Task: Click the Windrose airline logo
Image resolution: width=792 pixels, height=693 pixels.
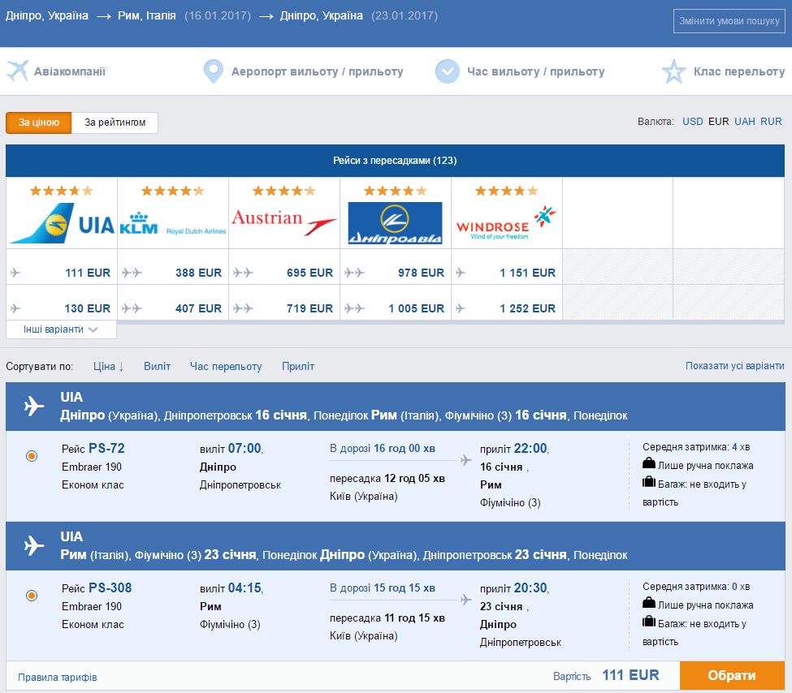Action: [x=506, y=222]
